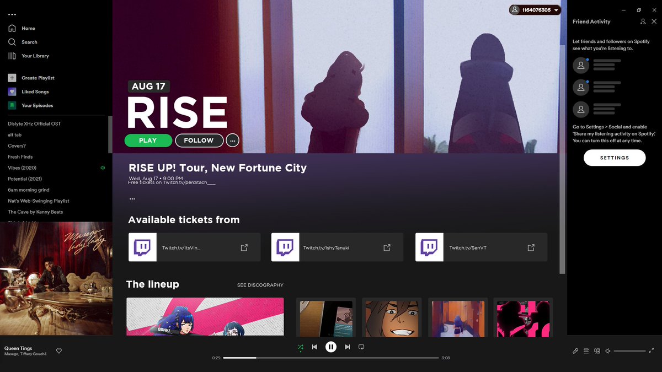The image size is (662, 372).
Task: Open the user account dropdown 1164076305
Action: [535, 10]
